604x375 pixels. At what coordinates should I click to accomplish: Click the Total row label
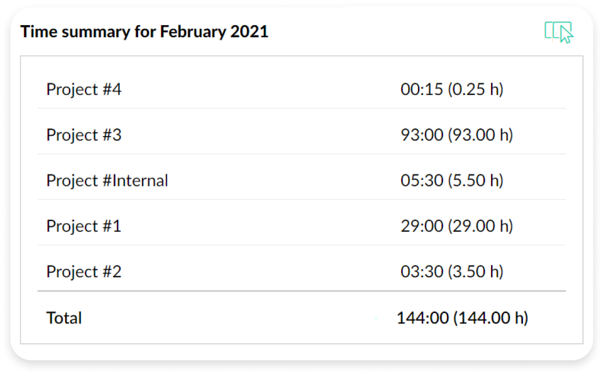coord(64,318)
